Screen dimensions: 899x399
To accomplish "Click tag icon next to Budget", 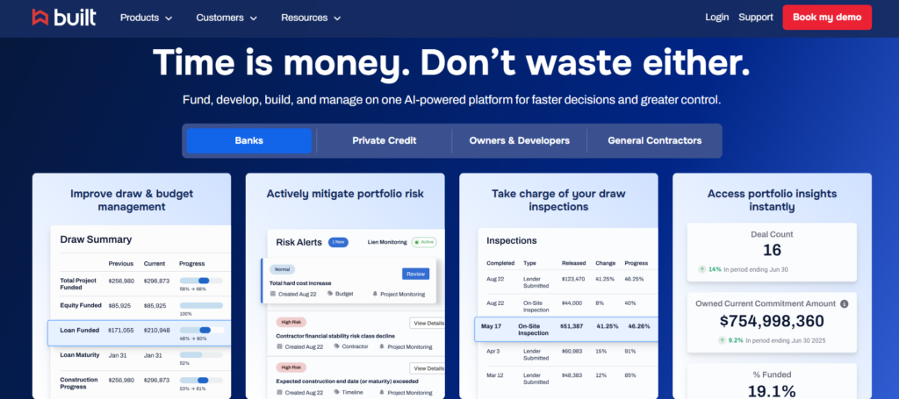I will click(x=330, y=294).
